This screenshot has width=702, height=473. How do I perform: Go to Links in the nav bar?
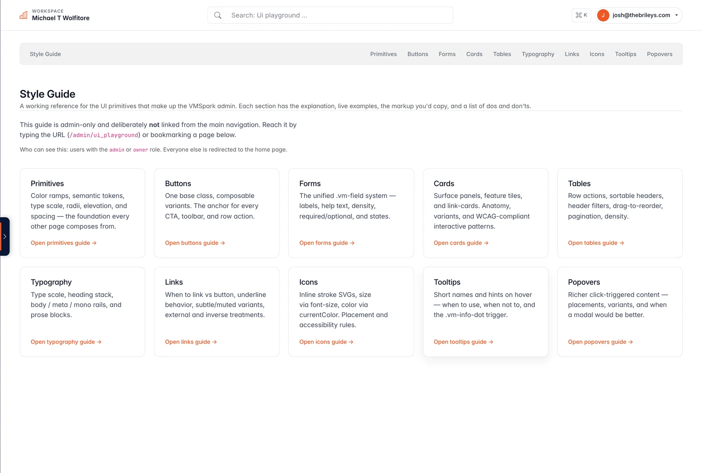click(572, 54)
